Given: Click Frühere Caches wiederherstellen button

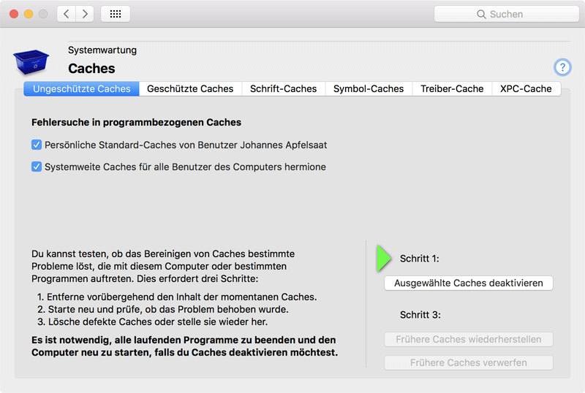Looking at the screenshot, I should pos(469,339).
